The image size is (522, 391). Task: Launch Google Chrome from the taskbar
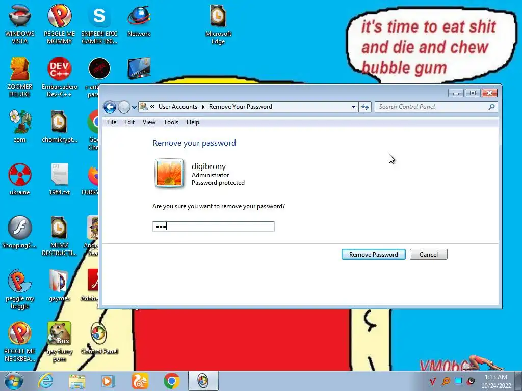pos(171,381)
